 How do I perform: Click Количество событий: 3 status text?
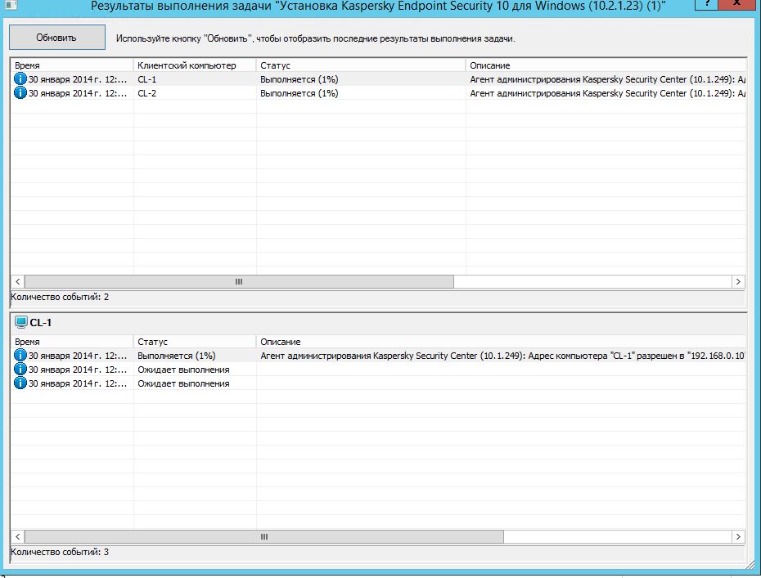click(60, 553)
